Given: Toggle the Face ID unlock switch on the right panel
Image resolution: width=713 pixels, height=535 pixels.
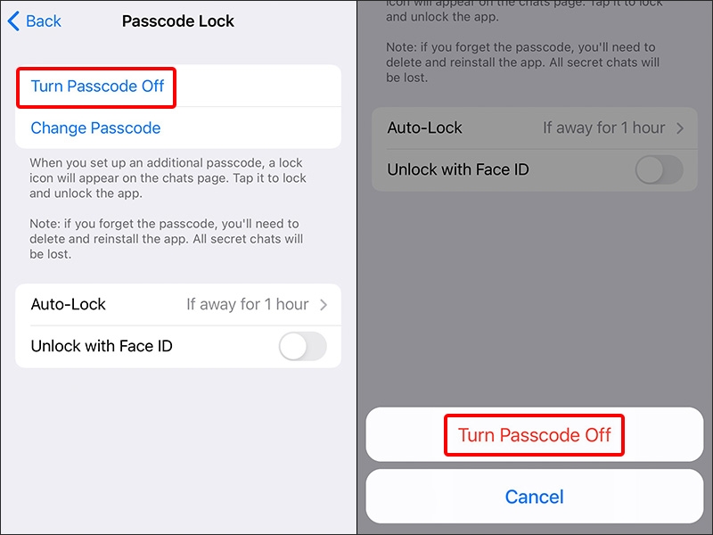Looking at the screenshot, I should [659, 169].
